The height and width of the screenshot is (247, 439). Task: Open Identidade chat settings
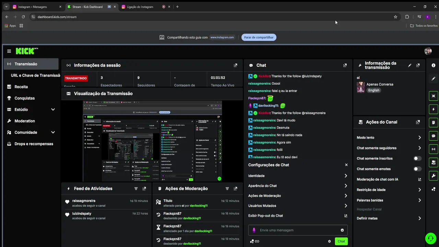point(298,176)
